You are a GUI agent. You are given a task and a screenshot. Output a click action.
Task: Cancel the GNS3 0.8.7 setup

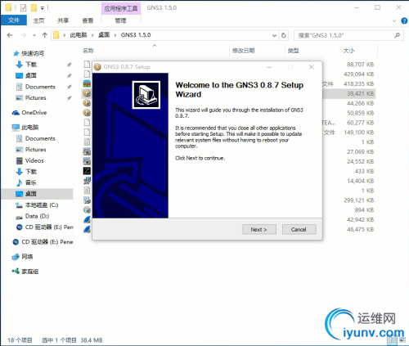[x=299, y=229]
